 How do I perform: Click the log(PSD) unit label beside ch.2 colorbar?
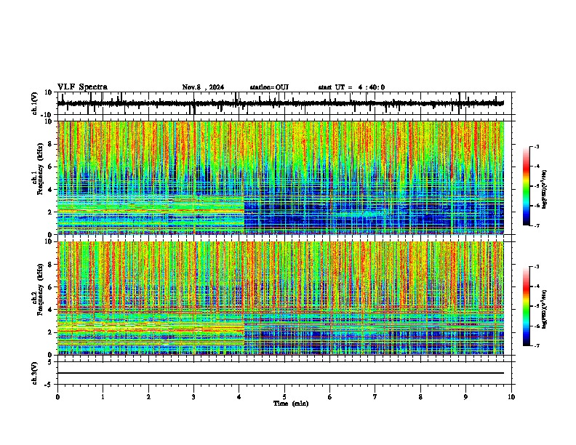coord(545,310)
